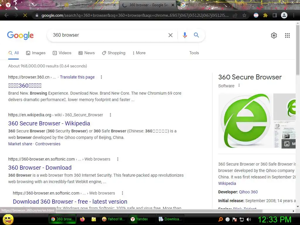300x225 pixels.
Task: Open options for the browser.360.cn result
Action: [x=101, y=77]
